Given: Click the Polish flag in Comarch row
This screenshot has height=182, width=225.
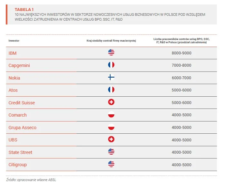Looking at the screenshot, I should click(111, 115).
